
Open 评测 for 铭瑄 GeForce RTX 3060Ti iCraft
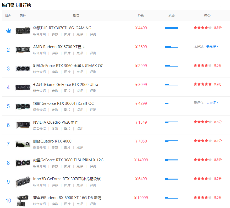pos(93,110)
